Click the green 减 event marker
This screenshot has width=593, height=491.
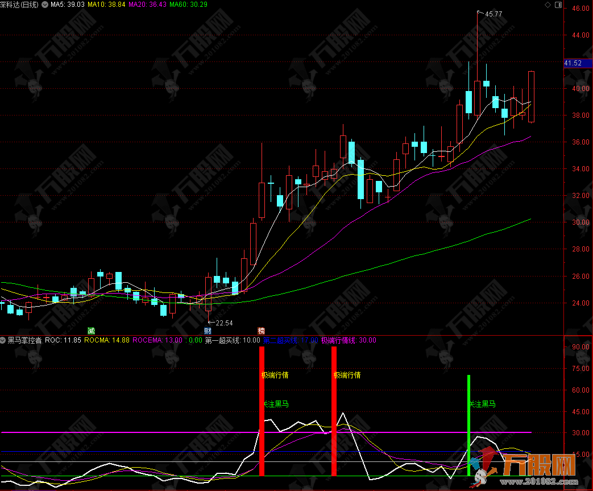pyautogui.click(x=91, y=331)
